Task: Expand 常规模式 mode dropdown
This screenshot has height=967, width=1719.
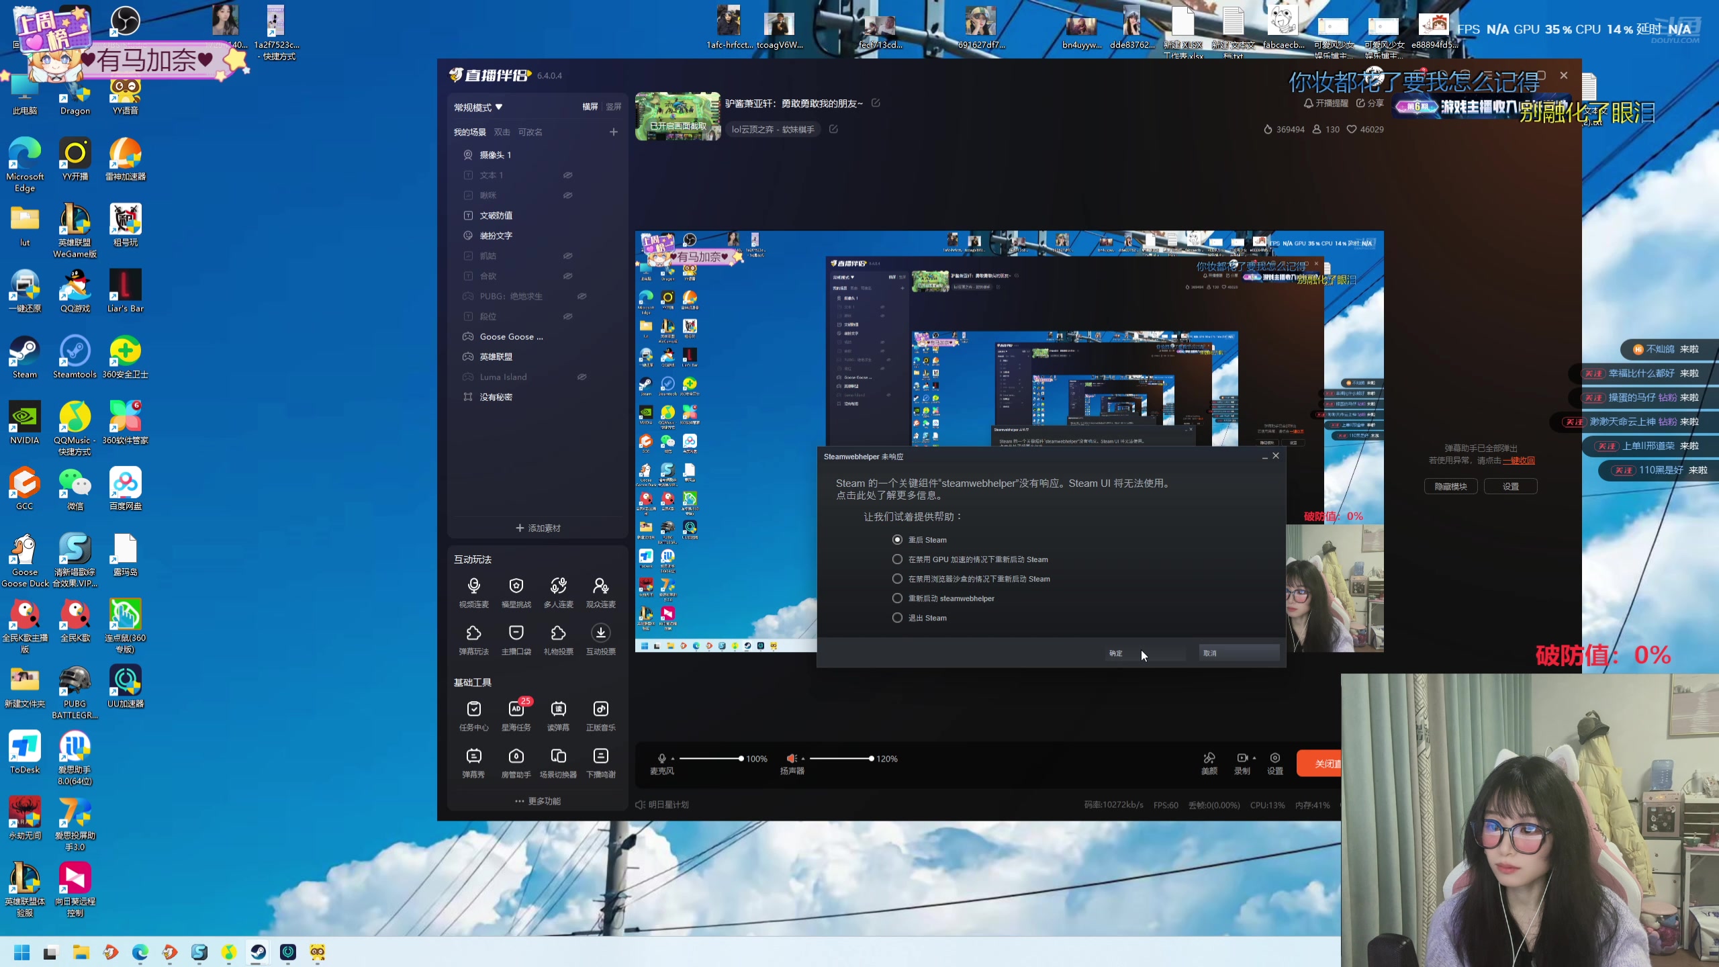Action: point(478,107)
